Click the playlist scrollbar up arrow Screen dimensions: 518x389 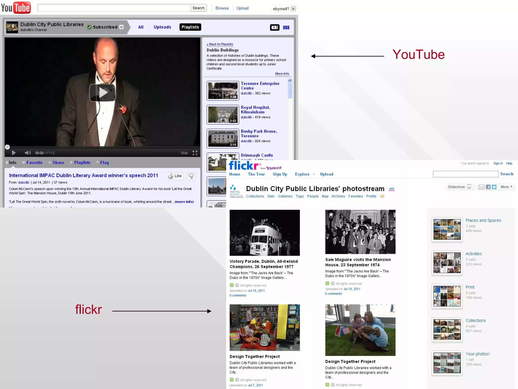[x=290, y=81]
